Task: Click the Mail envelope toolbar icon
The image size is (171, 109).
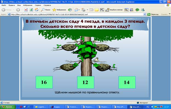Action: [76, 10]
